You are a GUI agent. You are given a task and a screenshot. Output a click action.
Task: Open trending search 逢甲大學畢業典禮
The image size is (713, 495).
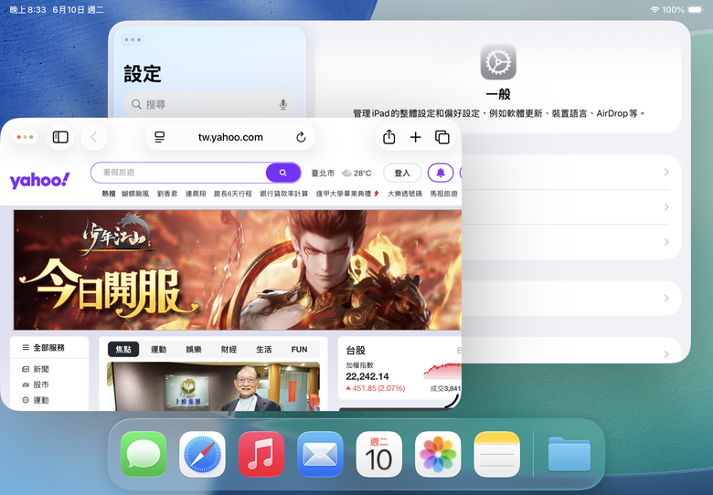[344, 194]
